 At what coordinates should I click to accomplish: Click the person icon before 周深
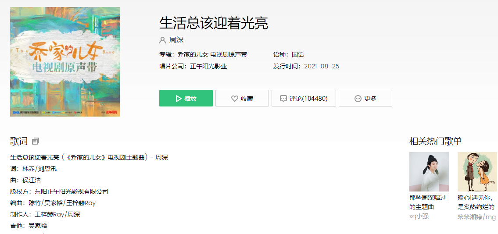click(163, 40)
